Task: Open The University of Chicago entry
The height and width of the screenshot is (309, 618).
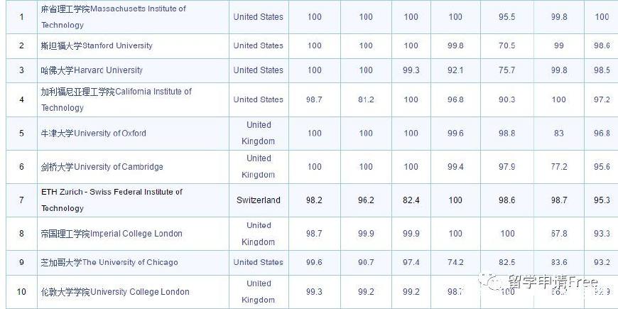Action: (109, 263)
